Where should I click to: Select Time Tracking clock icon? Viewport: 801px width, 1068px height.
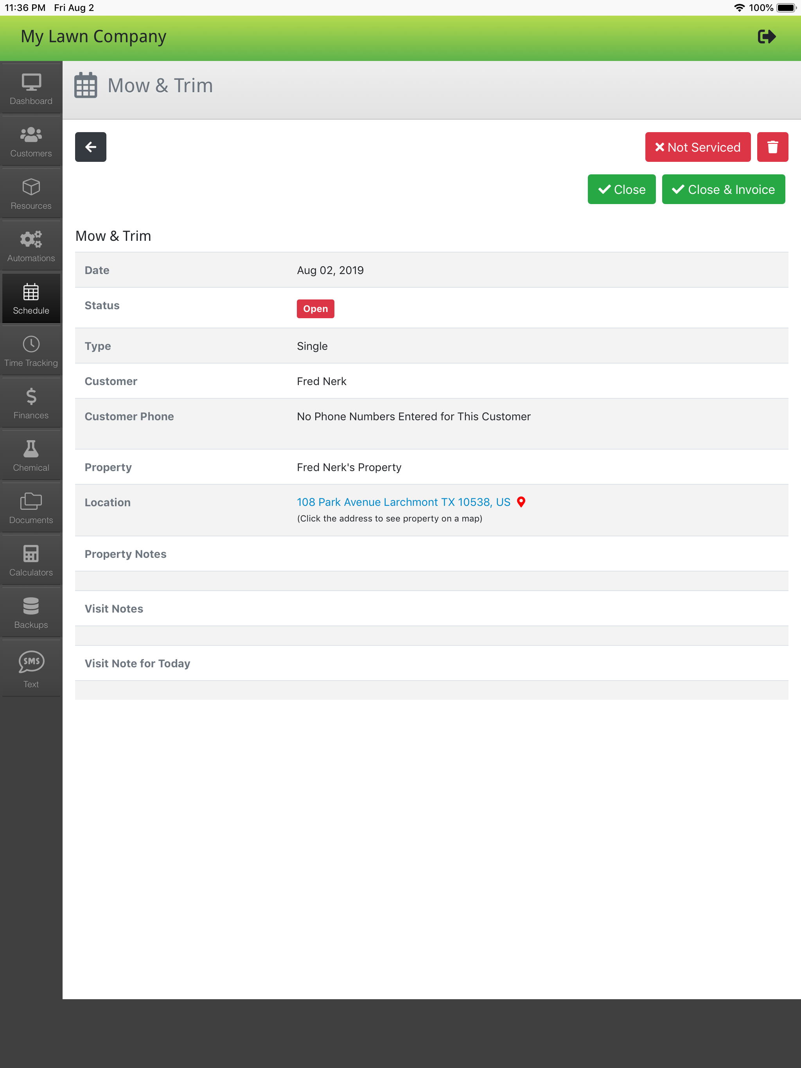(x=31, y=351)
